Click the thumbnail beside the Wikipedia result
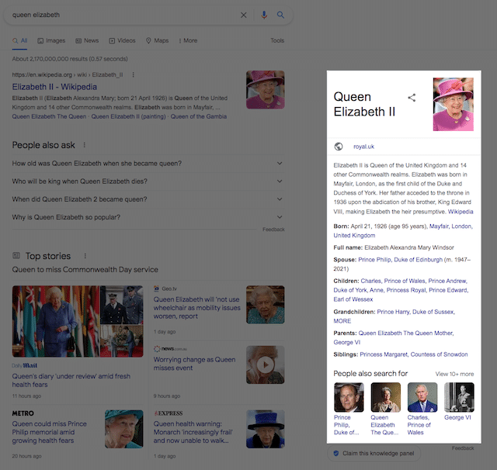Screen dimensions: 497x470 point(266,90)
